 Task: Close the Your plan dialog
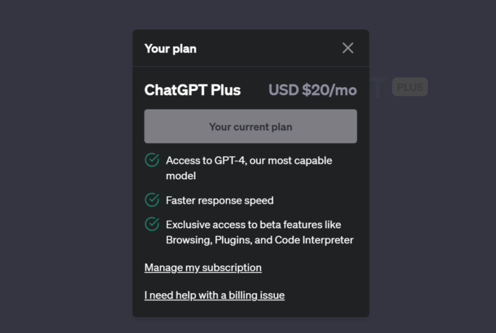[x=348, y=48]
